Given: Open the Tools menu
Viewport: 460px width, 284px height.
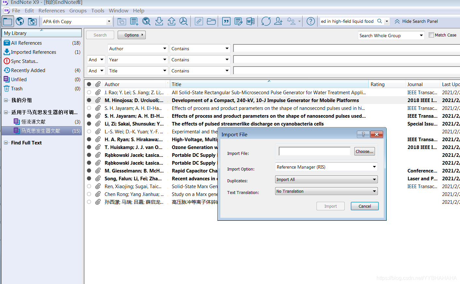Looking at the screenshot, I should [x=98, y=11].
